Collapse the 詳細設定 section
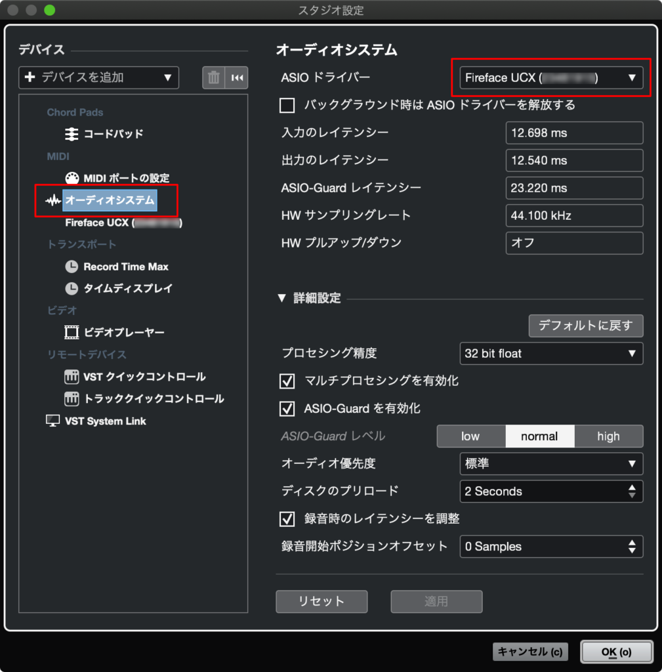 tap(283, 297)
